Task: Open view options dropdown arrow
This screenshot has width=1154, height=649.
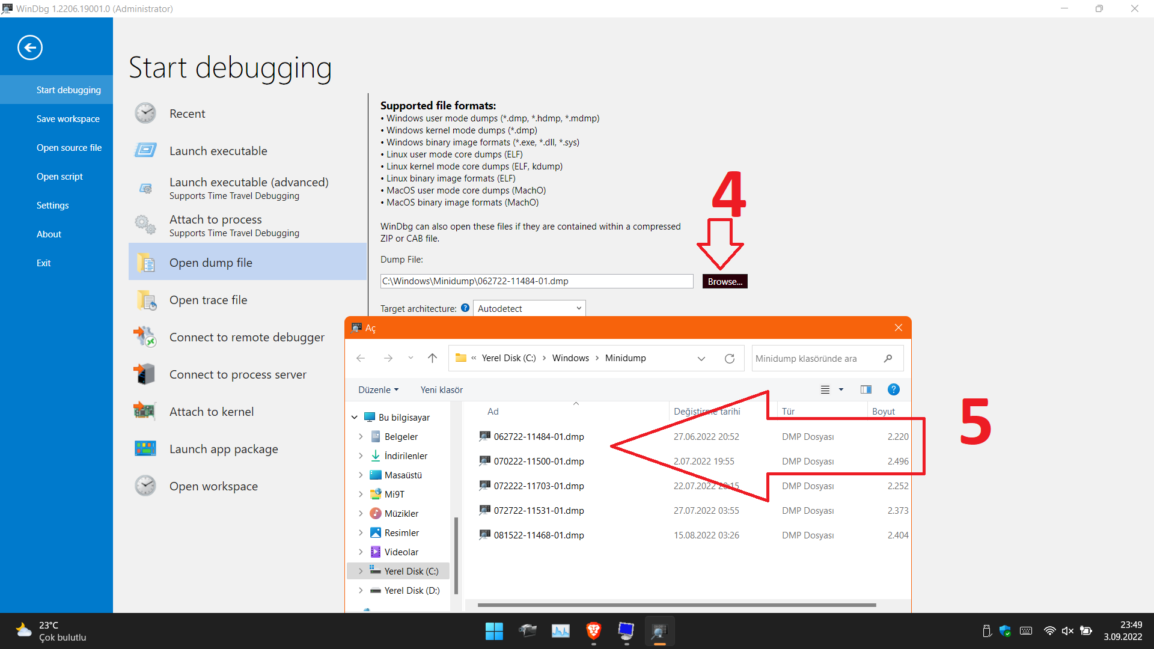Action: click(x=841, y=389)
